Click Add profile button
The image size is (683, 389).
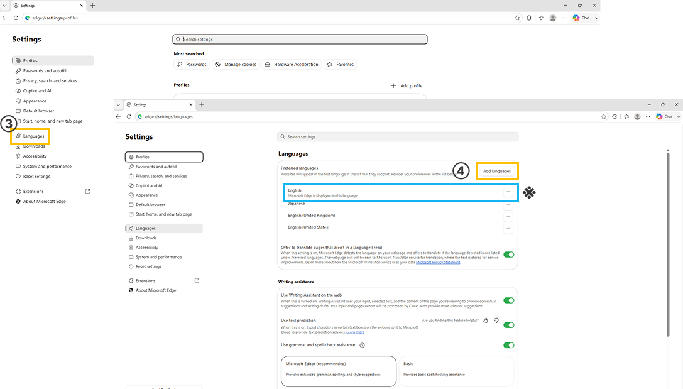click(x=407, y=86)
